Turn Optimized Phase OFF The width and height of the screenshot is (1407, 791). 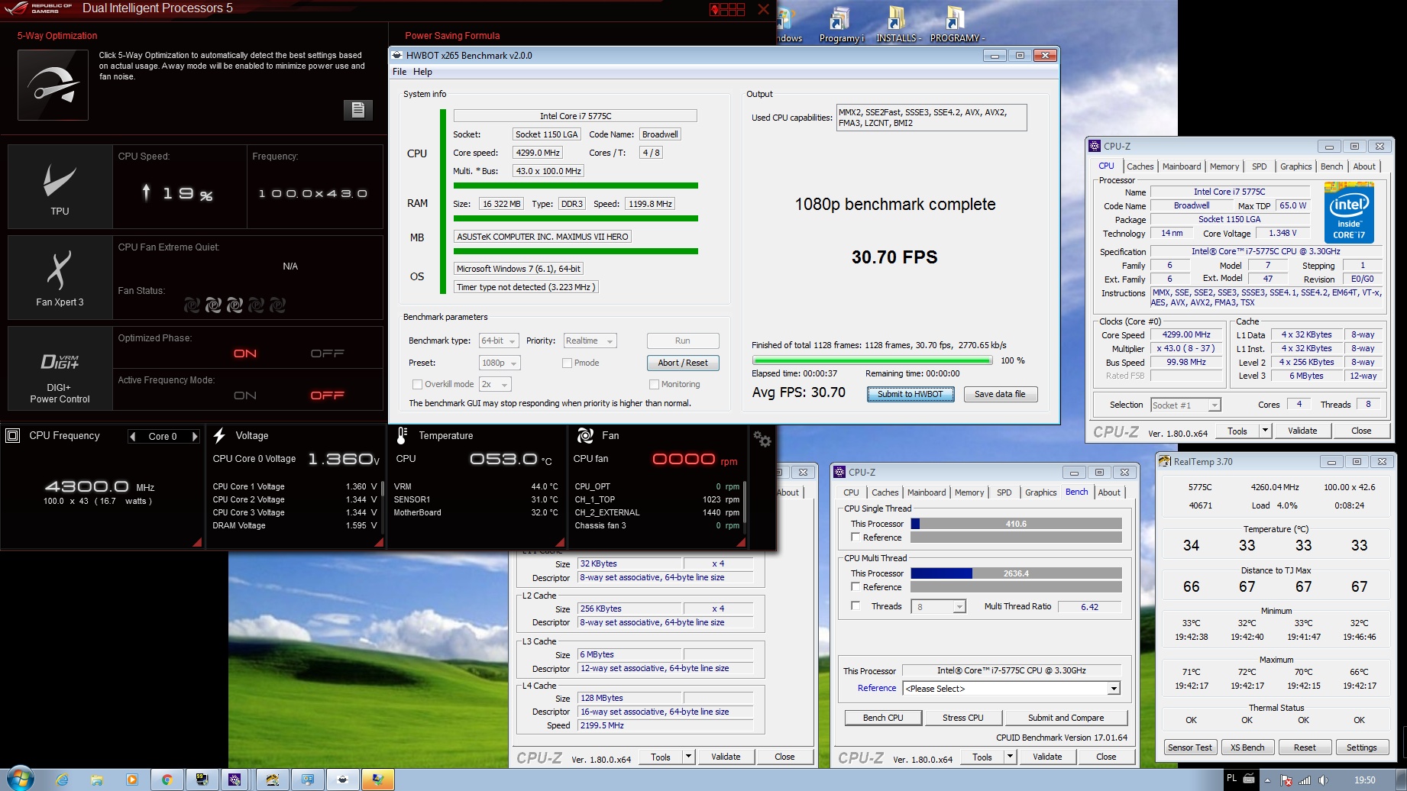tap(328, 354)
